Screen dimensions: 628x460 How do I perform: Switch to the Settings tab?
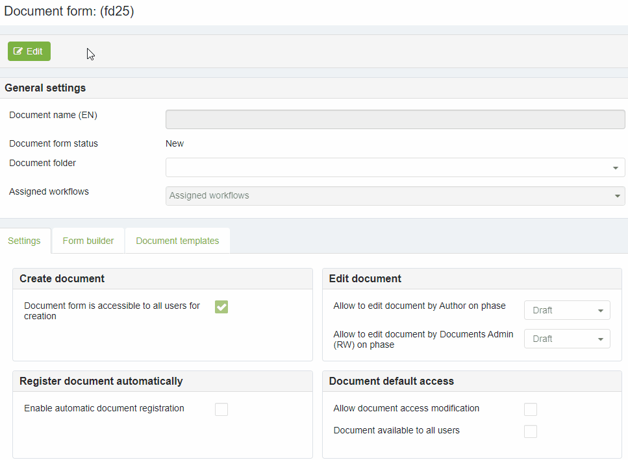pos(24,241)
